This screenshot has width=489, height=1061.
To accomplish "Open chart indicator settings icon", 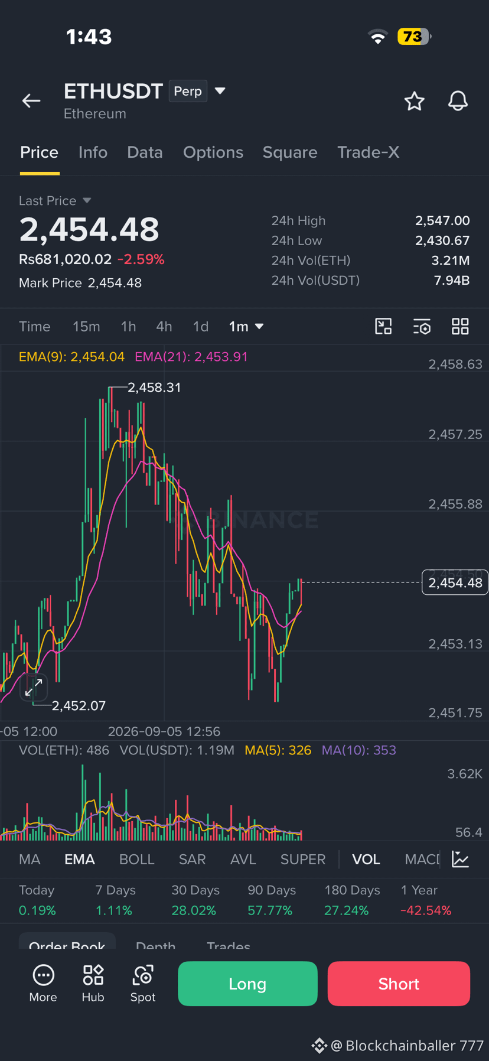I will click(422, 326).
